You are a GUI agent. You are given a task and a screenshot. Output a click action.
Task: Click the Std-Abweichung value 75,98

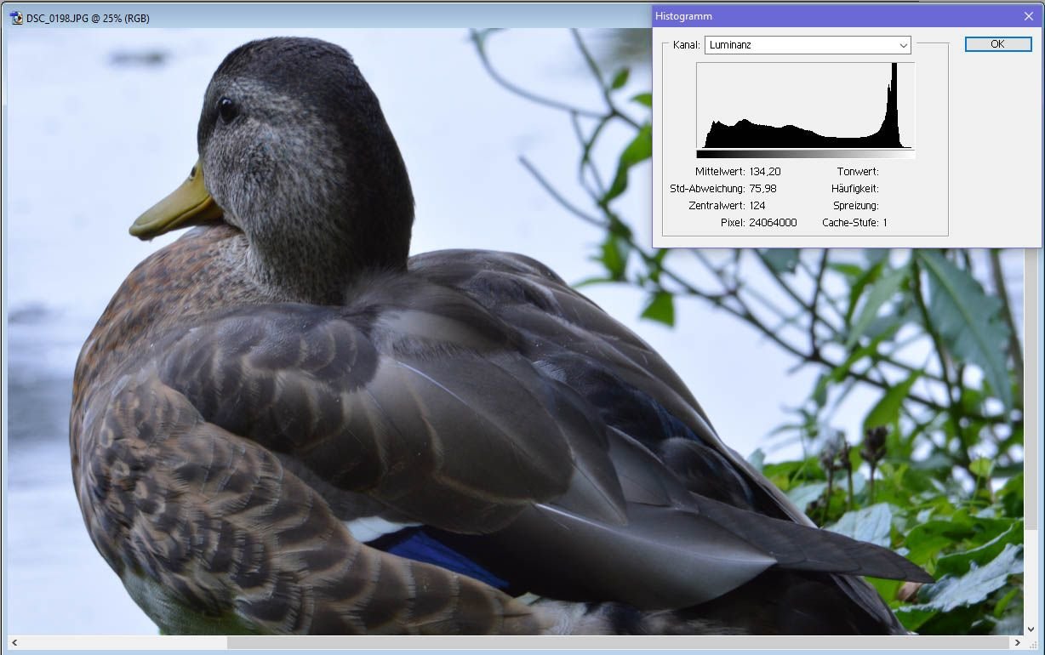point(762,189)
